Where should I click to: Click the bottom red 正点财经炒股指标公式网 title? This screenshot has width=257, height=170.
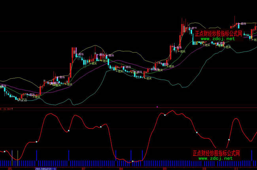tap(216, 153)
